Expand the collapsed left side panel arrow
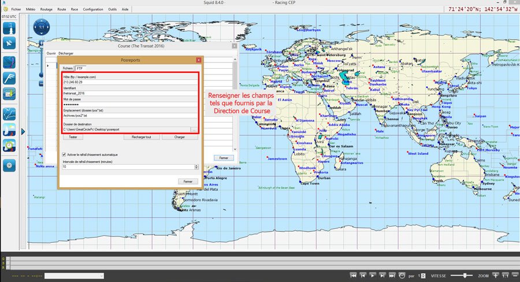The width and height of the screenshot is (520, 282). pos(23,132)
